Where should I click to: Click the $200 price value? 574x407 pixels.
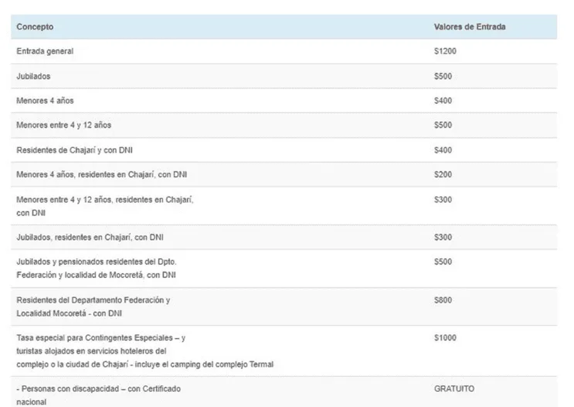click(443, 175)
